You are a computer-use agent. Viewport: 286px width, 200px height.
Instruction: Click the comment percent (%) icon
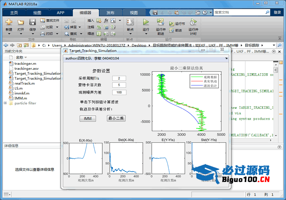(x=99, y=27)
